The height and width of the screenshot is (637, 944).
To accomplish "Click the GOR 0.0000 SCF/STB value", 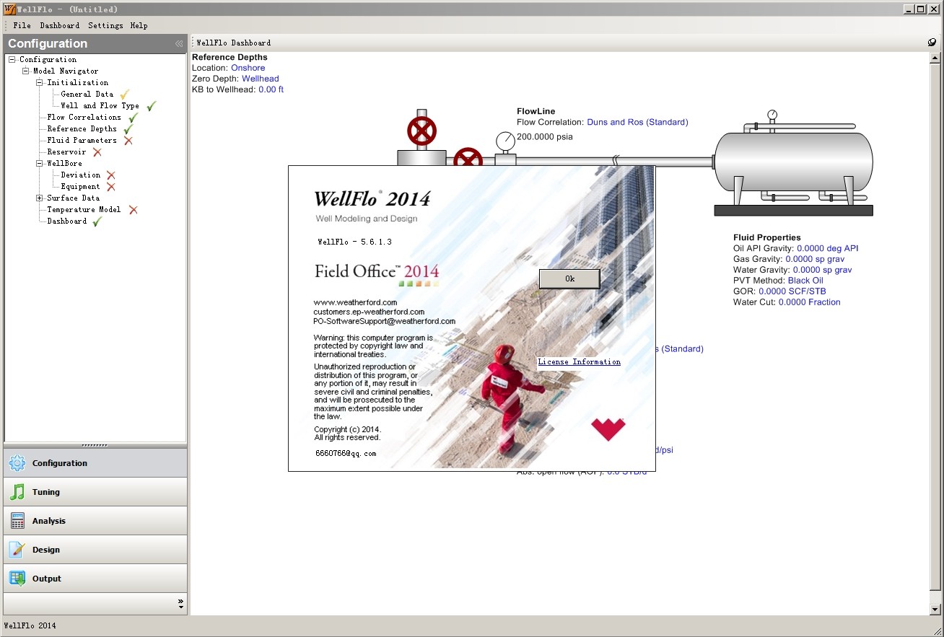I will [x=792, y=291].
